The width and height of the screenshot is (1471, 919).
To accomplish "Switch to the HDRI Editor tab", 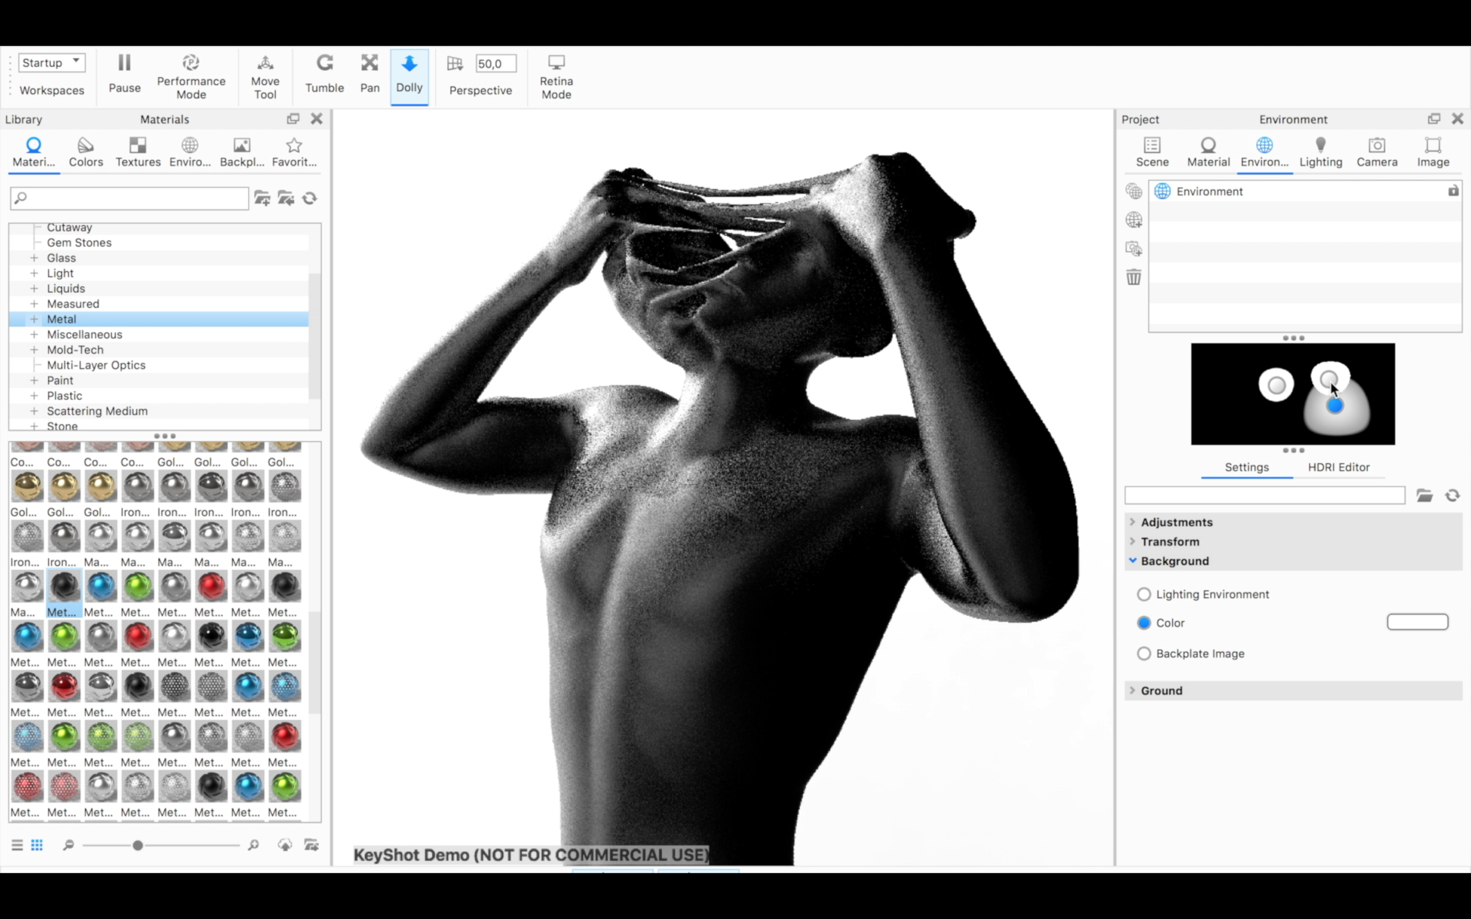I will click(x=1338, y=467).
